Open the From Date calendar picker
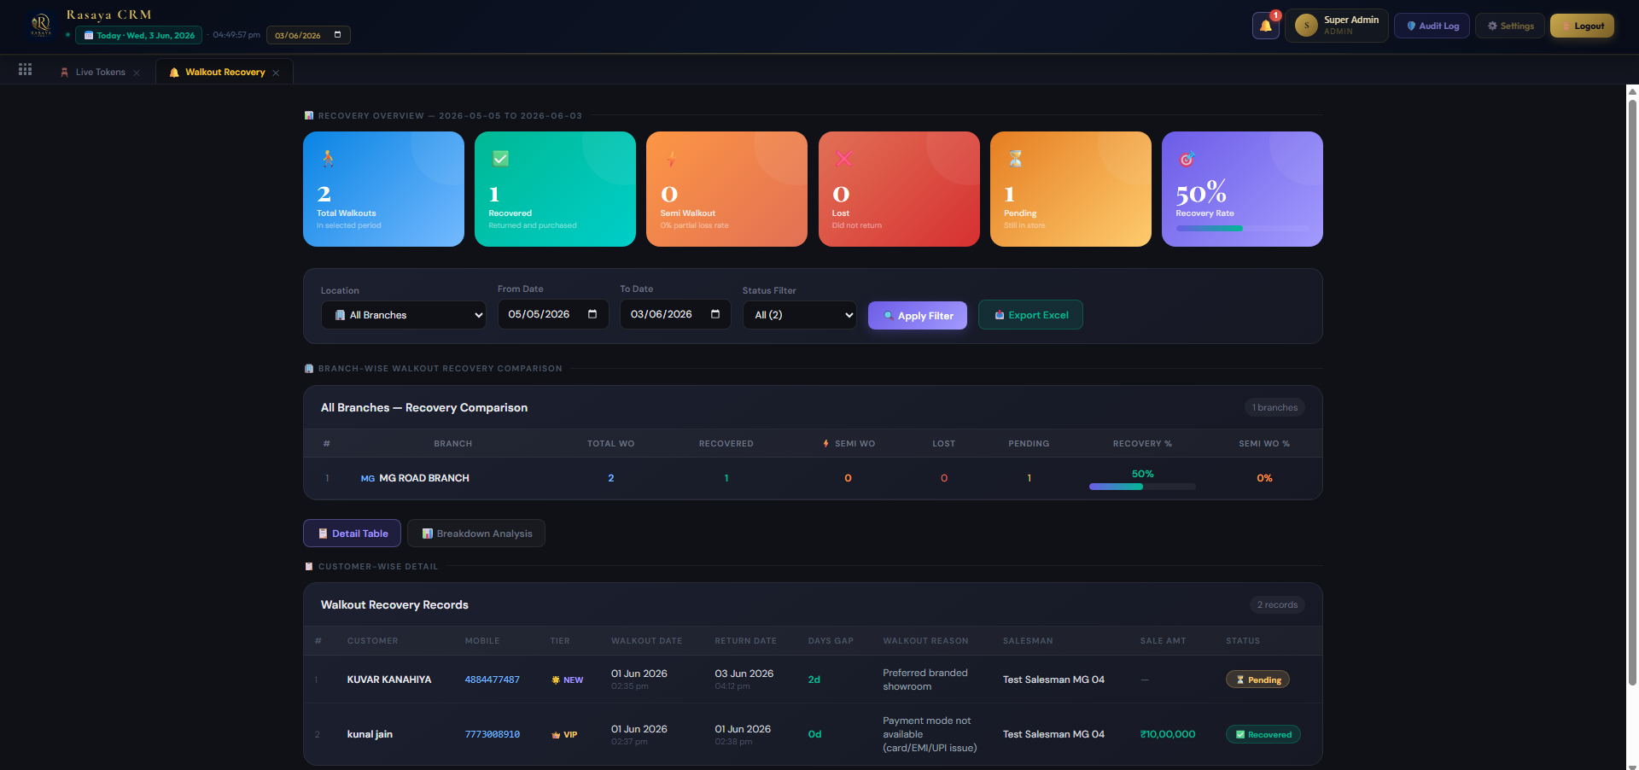Screen dimensions: 1639x770 pyautogui.click(x=592, y=314)
